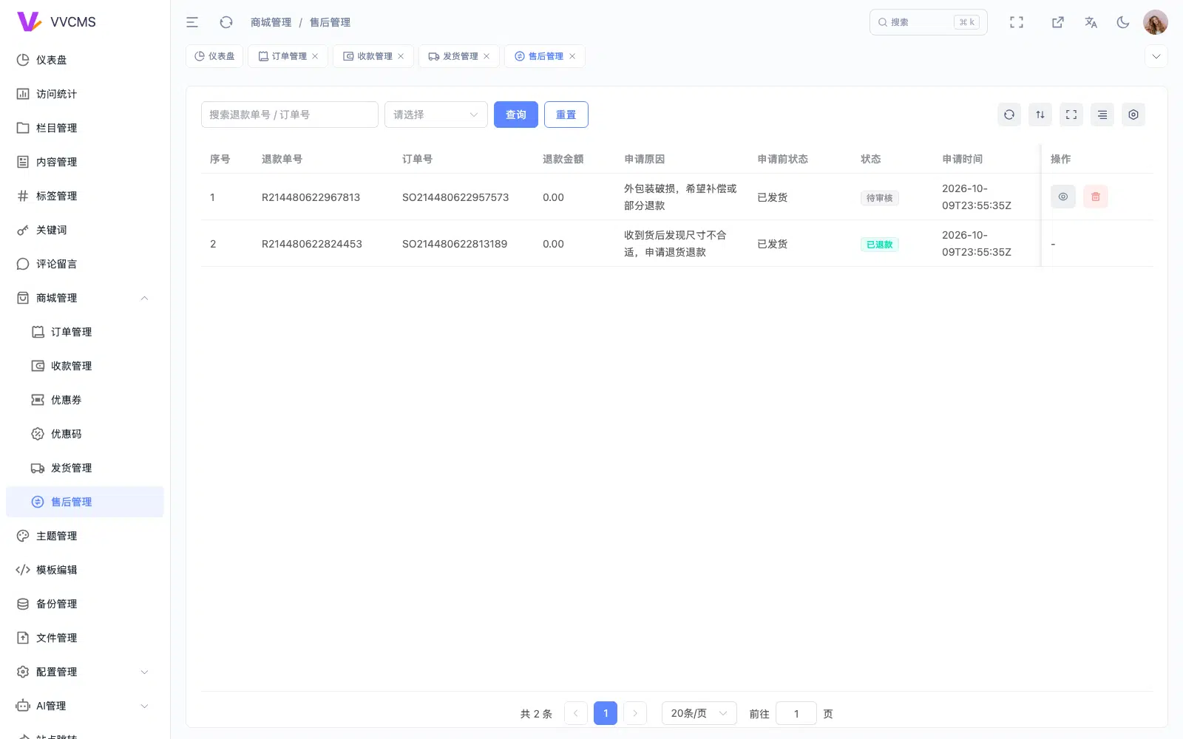Expand the table to fullscreen

coord(1071,115)
